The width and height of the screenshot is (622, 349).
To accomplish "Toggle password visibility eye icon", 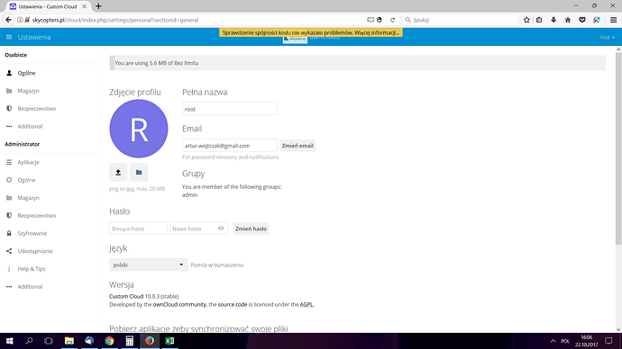I will 221,228.
